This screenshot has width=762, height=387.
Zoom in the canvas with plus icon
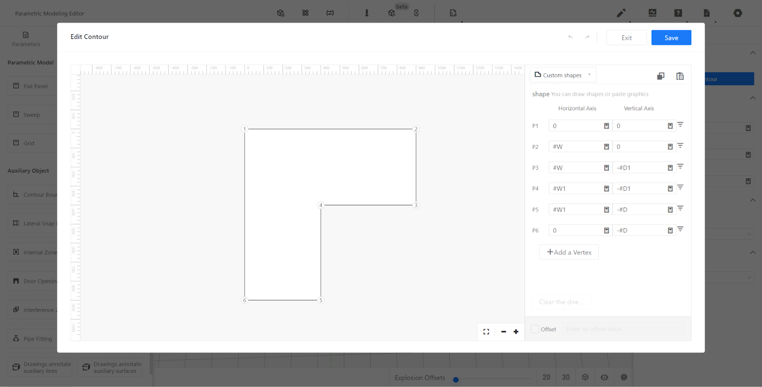point(516,332)
